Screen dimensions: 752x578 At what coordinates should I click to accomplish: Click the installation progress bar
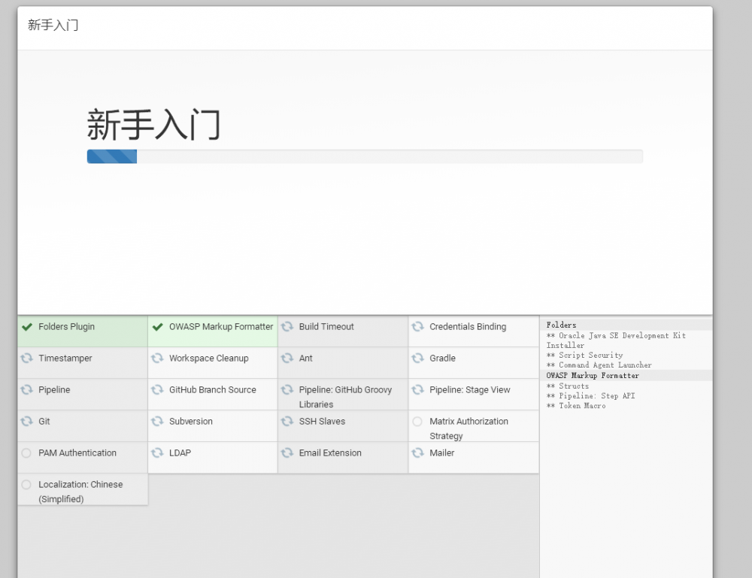pos(365,156)
